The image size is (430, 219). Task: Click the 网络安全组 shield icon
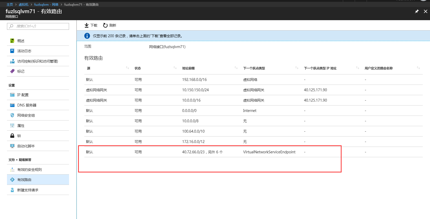coord(12,115)
